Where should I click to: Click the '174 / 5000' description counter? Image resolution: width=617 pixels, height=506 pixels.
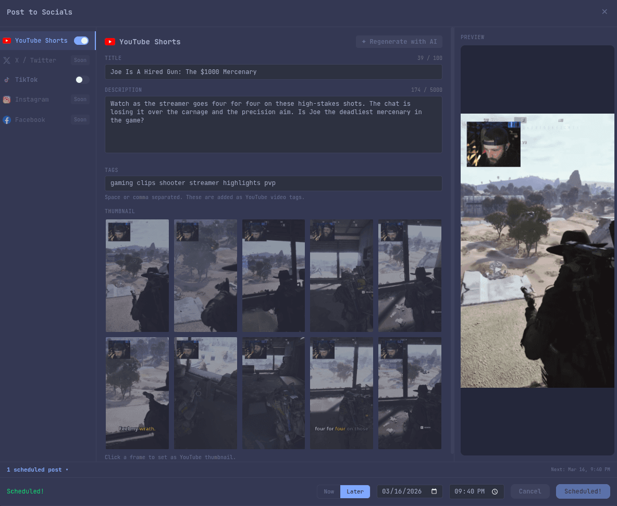point(427,90)
